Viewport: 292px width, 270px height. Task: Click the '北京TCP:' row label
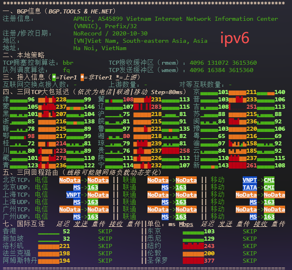point(16,180)
